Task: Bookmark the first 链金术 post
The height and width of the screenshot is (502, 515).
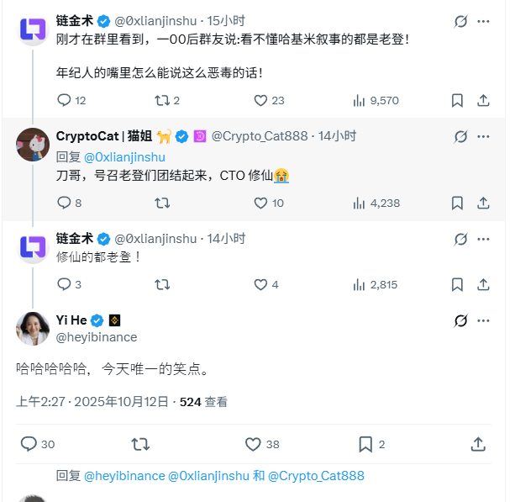Action: coord(457,100)
